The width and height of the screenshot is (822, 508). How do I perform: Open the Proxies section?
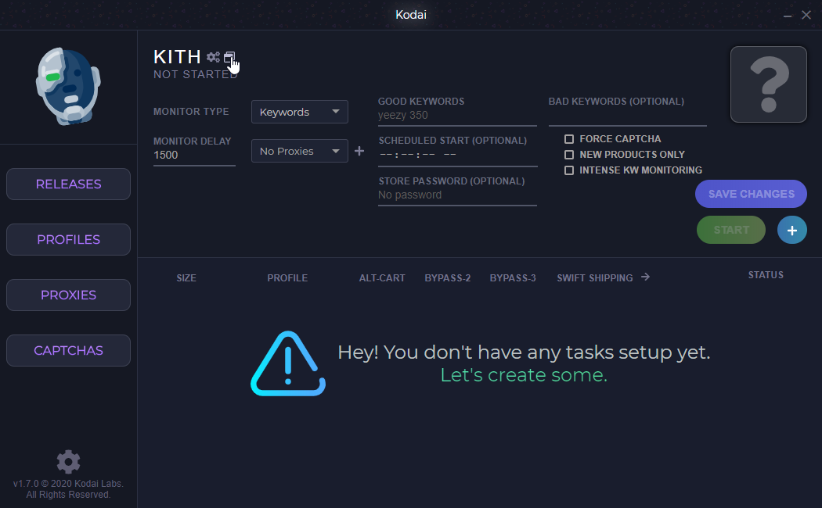(x=68, y=295)
